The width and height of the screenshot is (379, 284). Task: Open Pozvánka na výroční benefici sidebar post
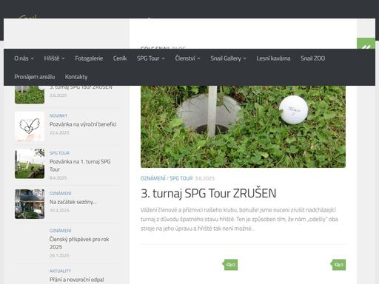[x=83, y=124]
